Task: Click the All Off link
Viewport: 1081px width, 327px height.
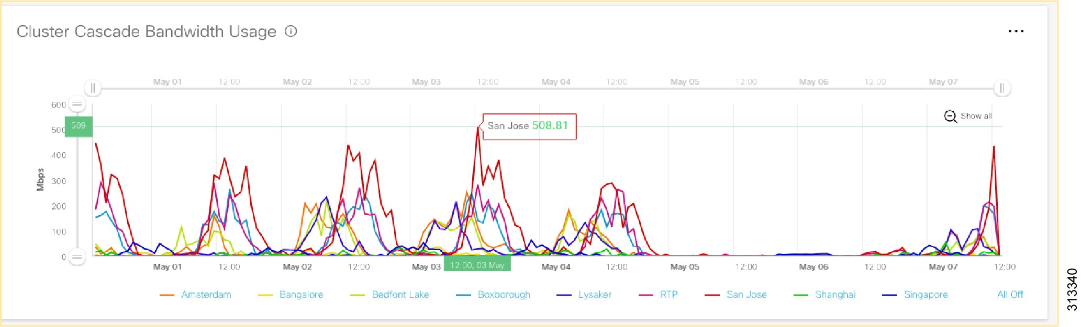Action: 1010,295
